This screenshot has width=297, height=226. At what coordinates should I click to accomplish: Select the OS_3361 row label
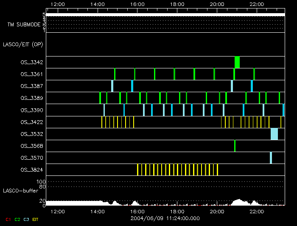[x=31, y=74]
